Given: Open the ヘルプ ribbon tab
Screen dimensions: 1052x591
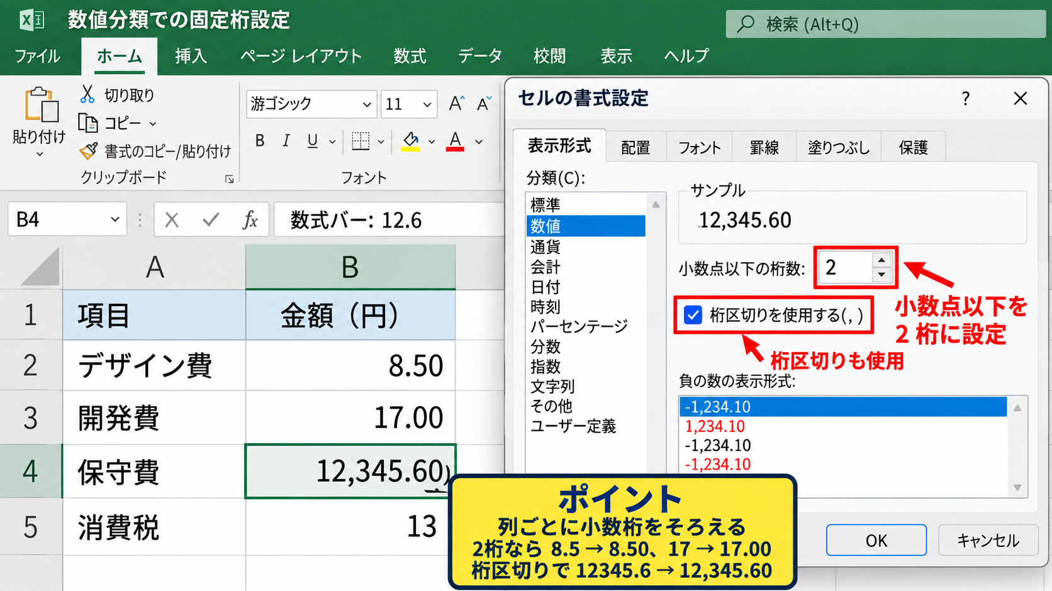Looking at the screenshot, I should (686, 56).
